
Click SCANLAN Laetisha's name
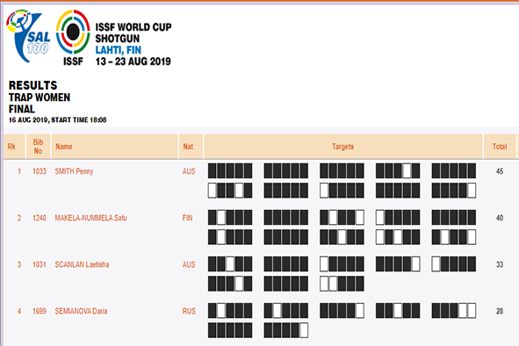coord(82,264)
